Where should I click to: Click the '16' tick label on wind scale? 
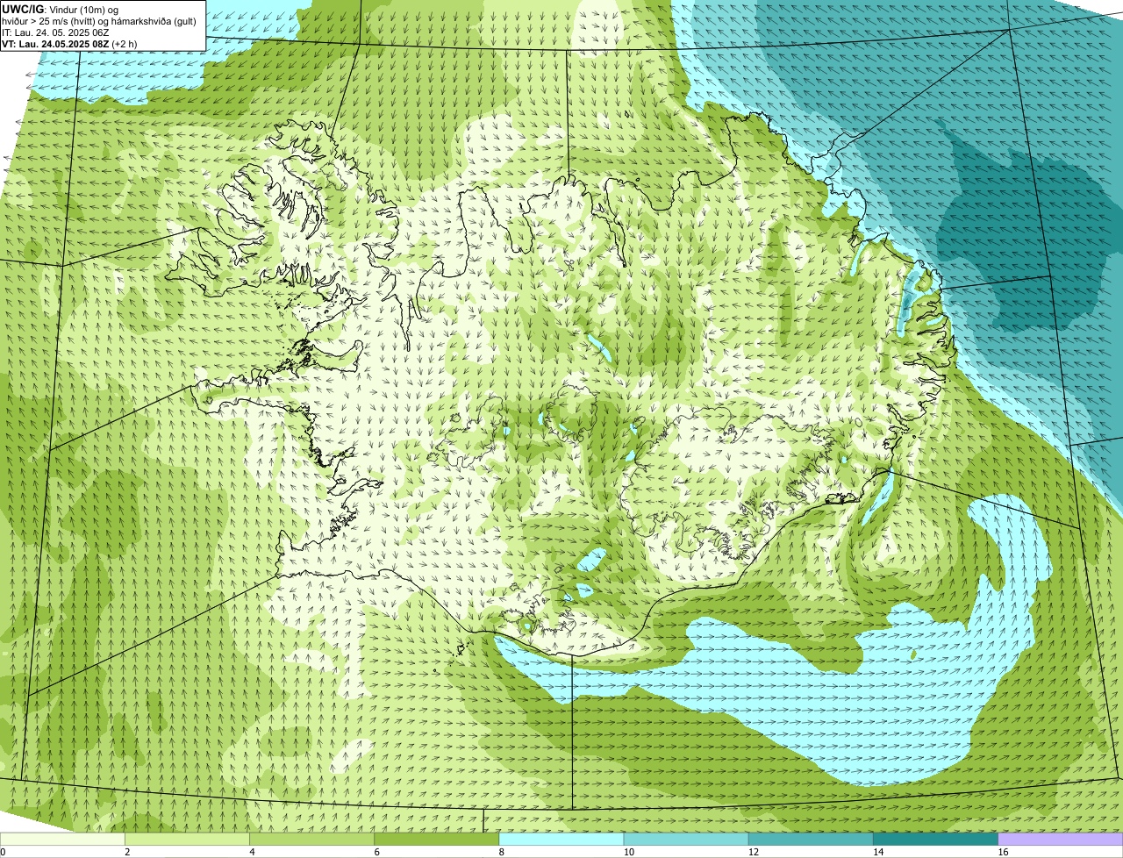click(x=1003, y=852)
